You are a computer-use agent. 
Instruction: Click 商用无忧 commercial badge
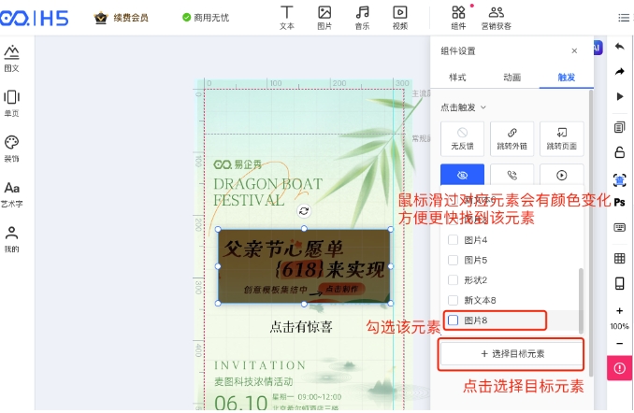pos(206,18)
